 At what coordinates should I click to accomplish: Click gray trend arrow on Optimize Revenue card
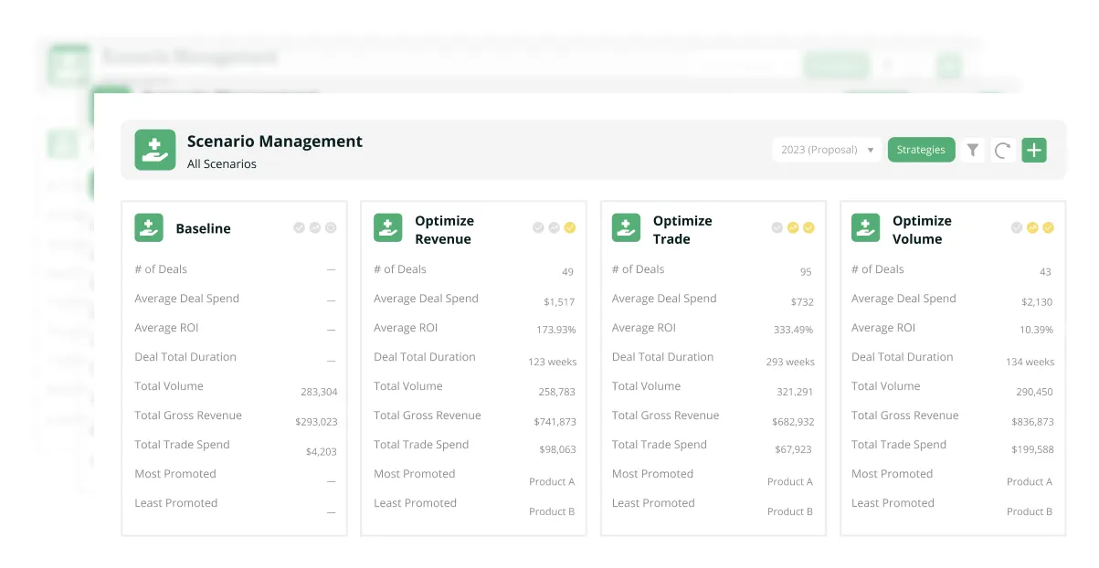[x=554, y=227]
